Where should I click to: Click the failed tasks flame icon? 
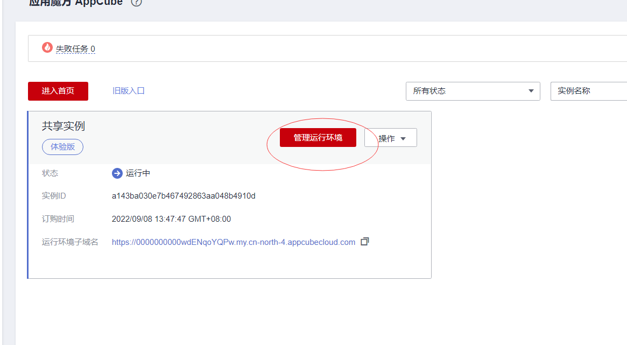[x=47, y=47]
